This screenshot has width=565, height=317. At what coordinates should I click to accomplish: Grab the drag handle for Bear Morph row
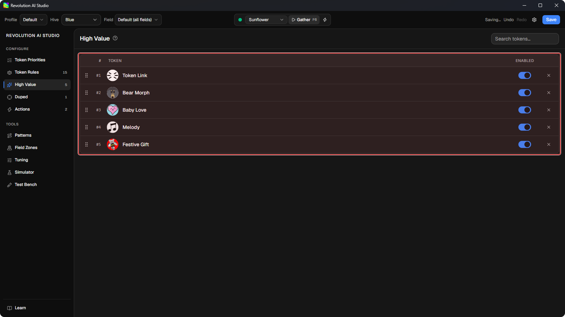point(87,93)
